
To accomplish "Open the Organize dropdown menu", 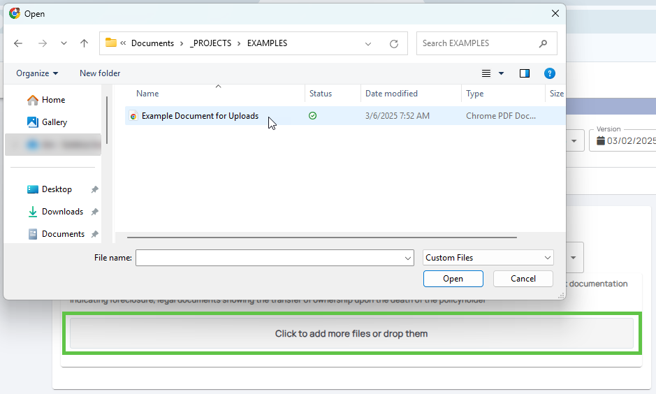I will [x=37, y=73].
